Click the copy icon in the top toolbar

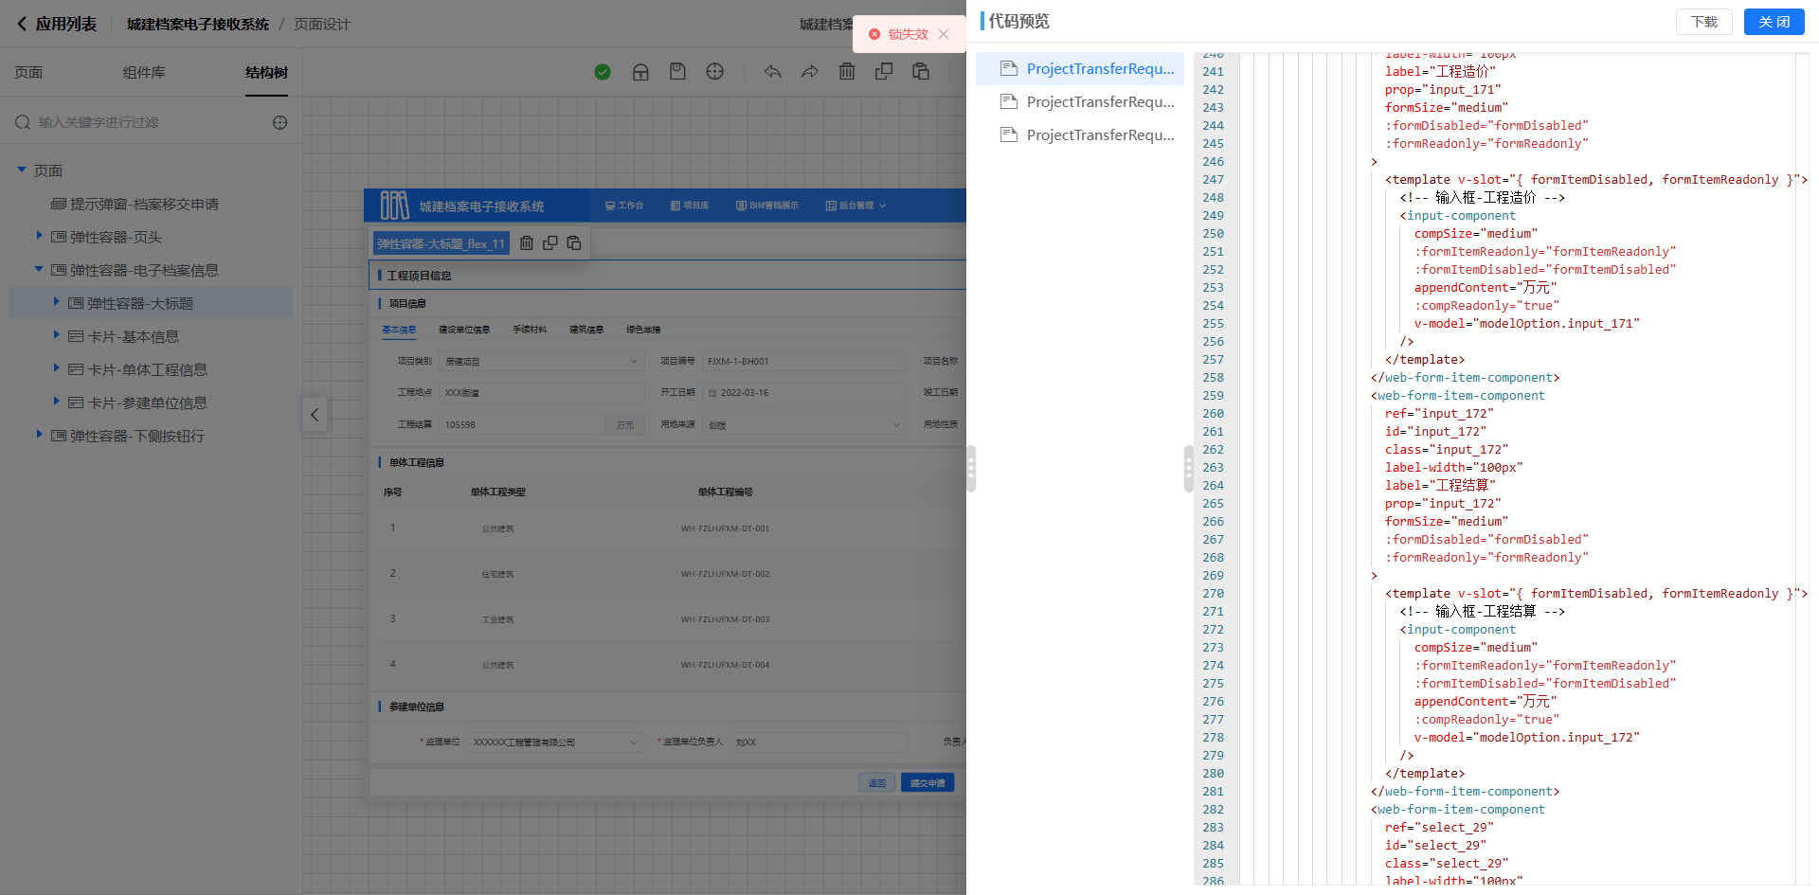tap(884, 72)
